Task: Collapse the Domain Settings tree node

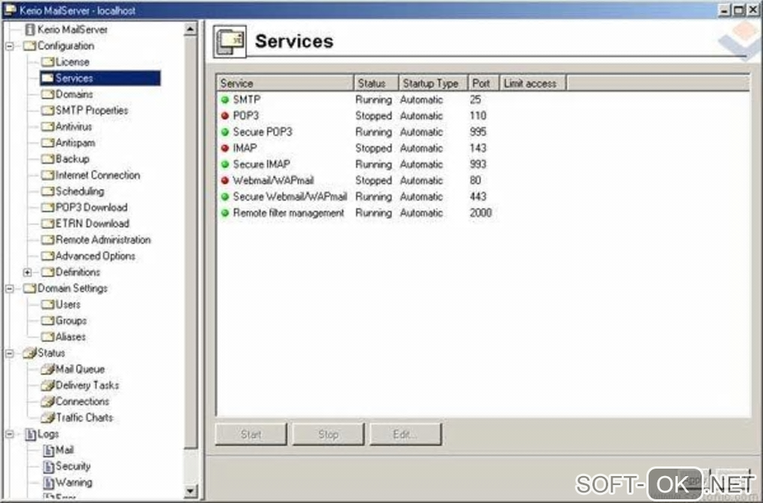Action: 10,288
